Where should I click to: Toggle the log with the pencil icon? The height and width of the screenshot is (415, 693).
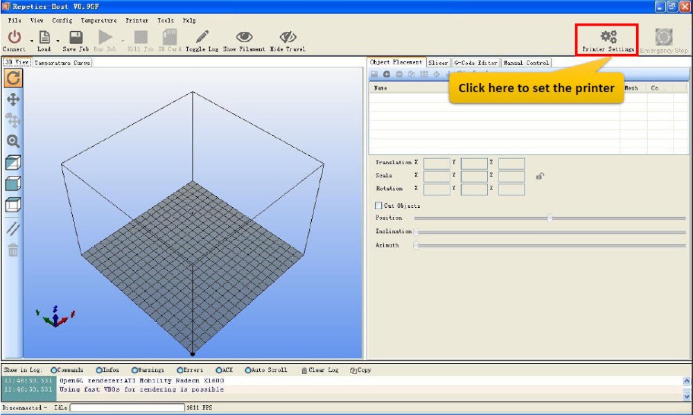(x=202, y=37)
